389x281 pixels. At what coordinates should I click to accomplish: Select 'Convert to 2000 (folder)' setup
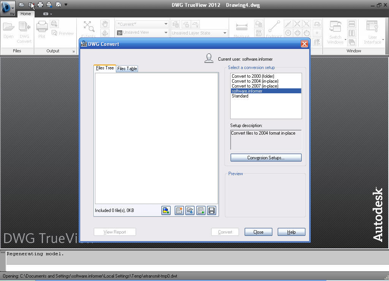pyautogui.click(x=253, y=76)
